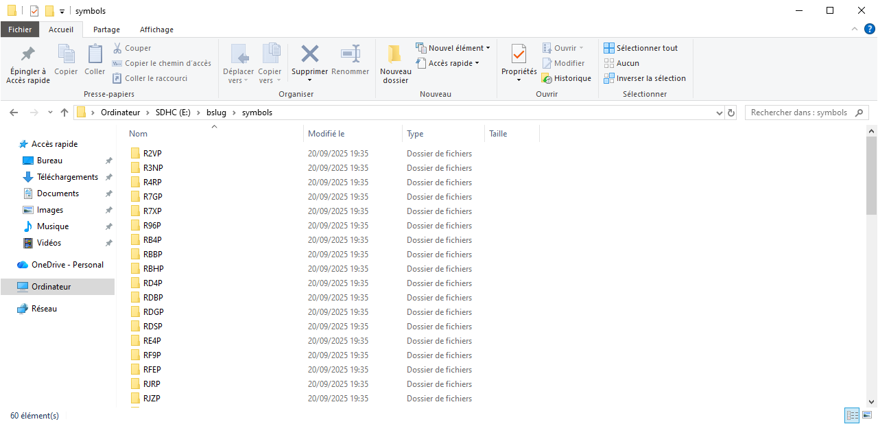878x424 pixels.
Task: Click Modifier in the ribbon
Action: click(562, 63)
